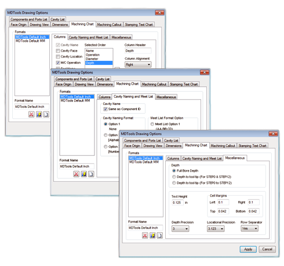Uncheck Same as Component ID checkbox
This screenshot has width=284, height=266.
click(105, 109)
